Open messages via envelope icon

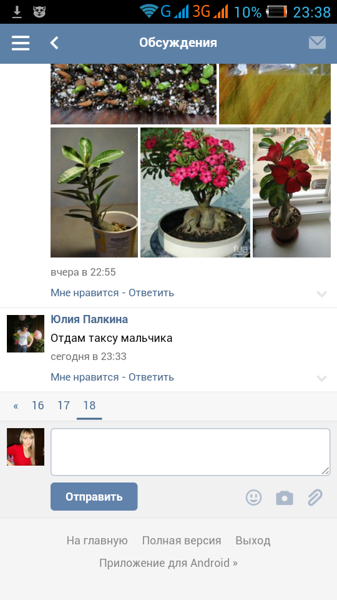pos(317,43)
